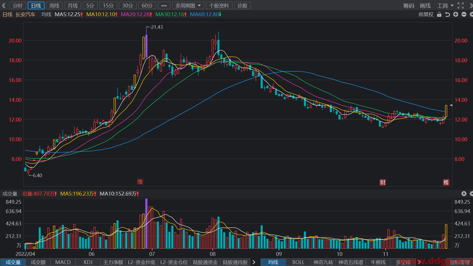
Task: Click the unlock padlock icon near 前复权
Action: [x=439, y=14]
